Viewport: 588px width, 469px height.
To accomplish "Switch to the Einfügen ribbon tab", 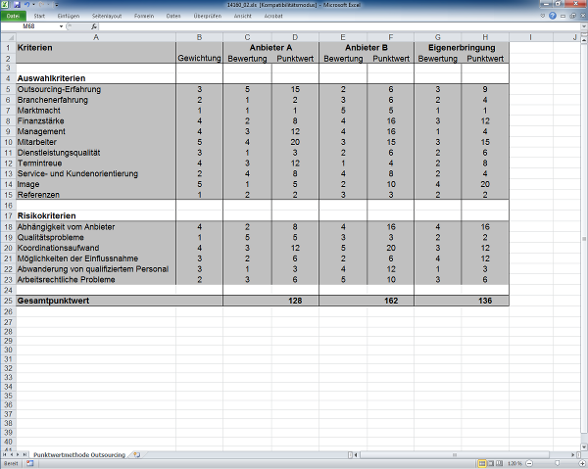I will (x=69, y=17).
